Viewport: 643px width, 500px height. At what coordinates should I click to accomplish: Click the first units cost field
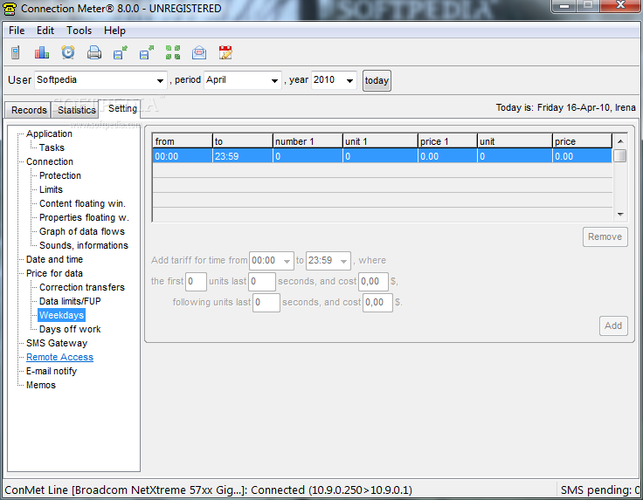coord(374,281)
